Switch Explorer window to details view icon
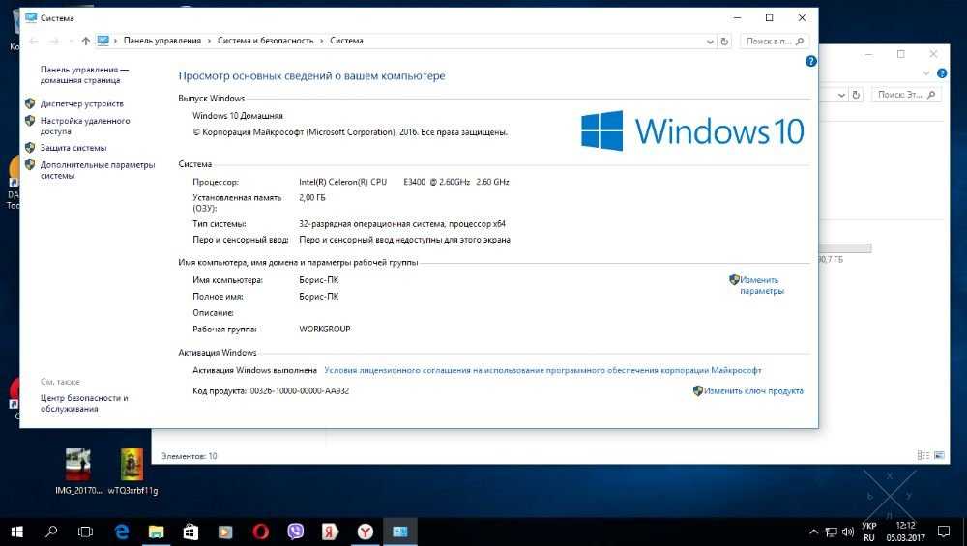The image size is (967, 546). coord(923,455)
